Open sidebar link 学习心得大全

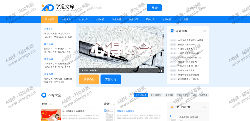pyautogui.click(x=50, y=34)
